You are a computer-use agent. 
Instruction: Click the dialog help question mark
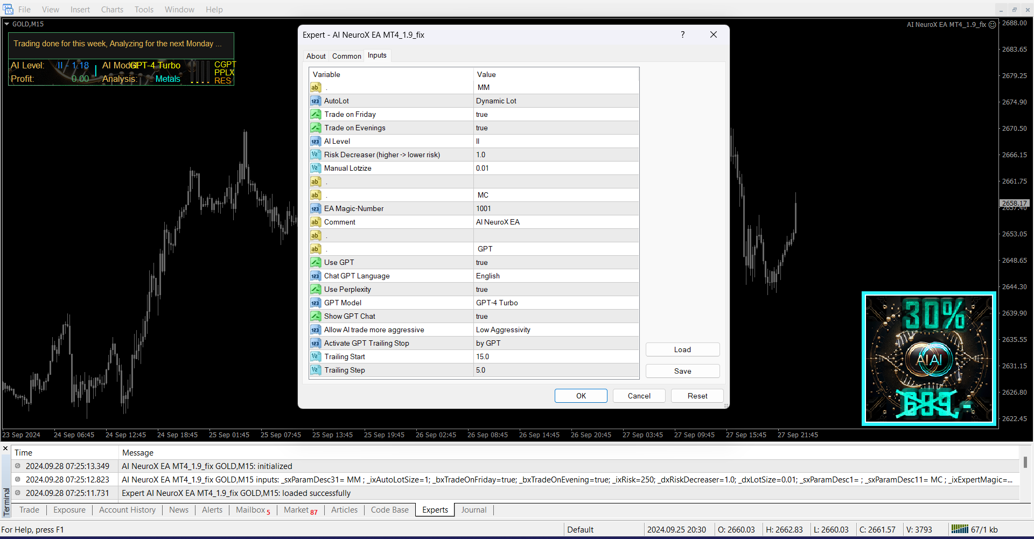pyautogui.click(x=682, y=34)
